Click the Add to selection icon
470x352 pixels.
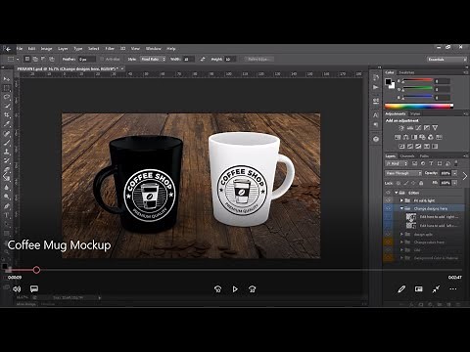click(35, 59)
